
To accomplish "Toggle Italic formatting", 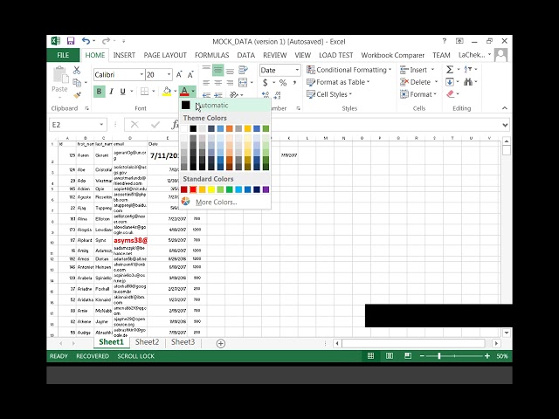I will [111, 92].
